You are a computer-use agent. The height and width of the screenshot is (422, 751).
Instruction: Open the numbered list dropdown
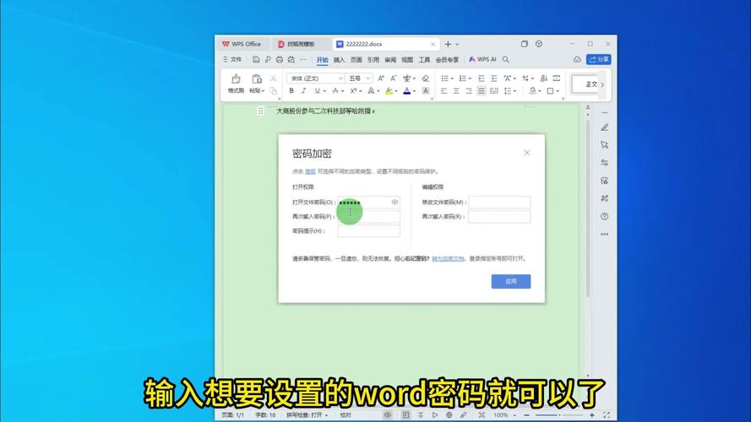[470, 78]
